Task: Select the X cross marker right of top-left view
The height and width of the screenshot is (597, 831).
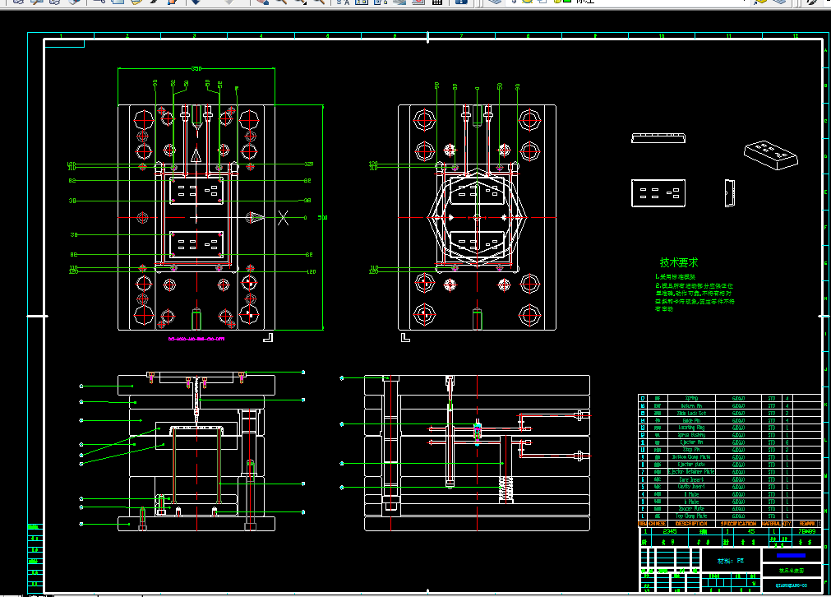Action: (284, 218)
